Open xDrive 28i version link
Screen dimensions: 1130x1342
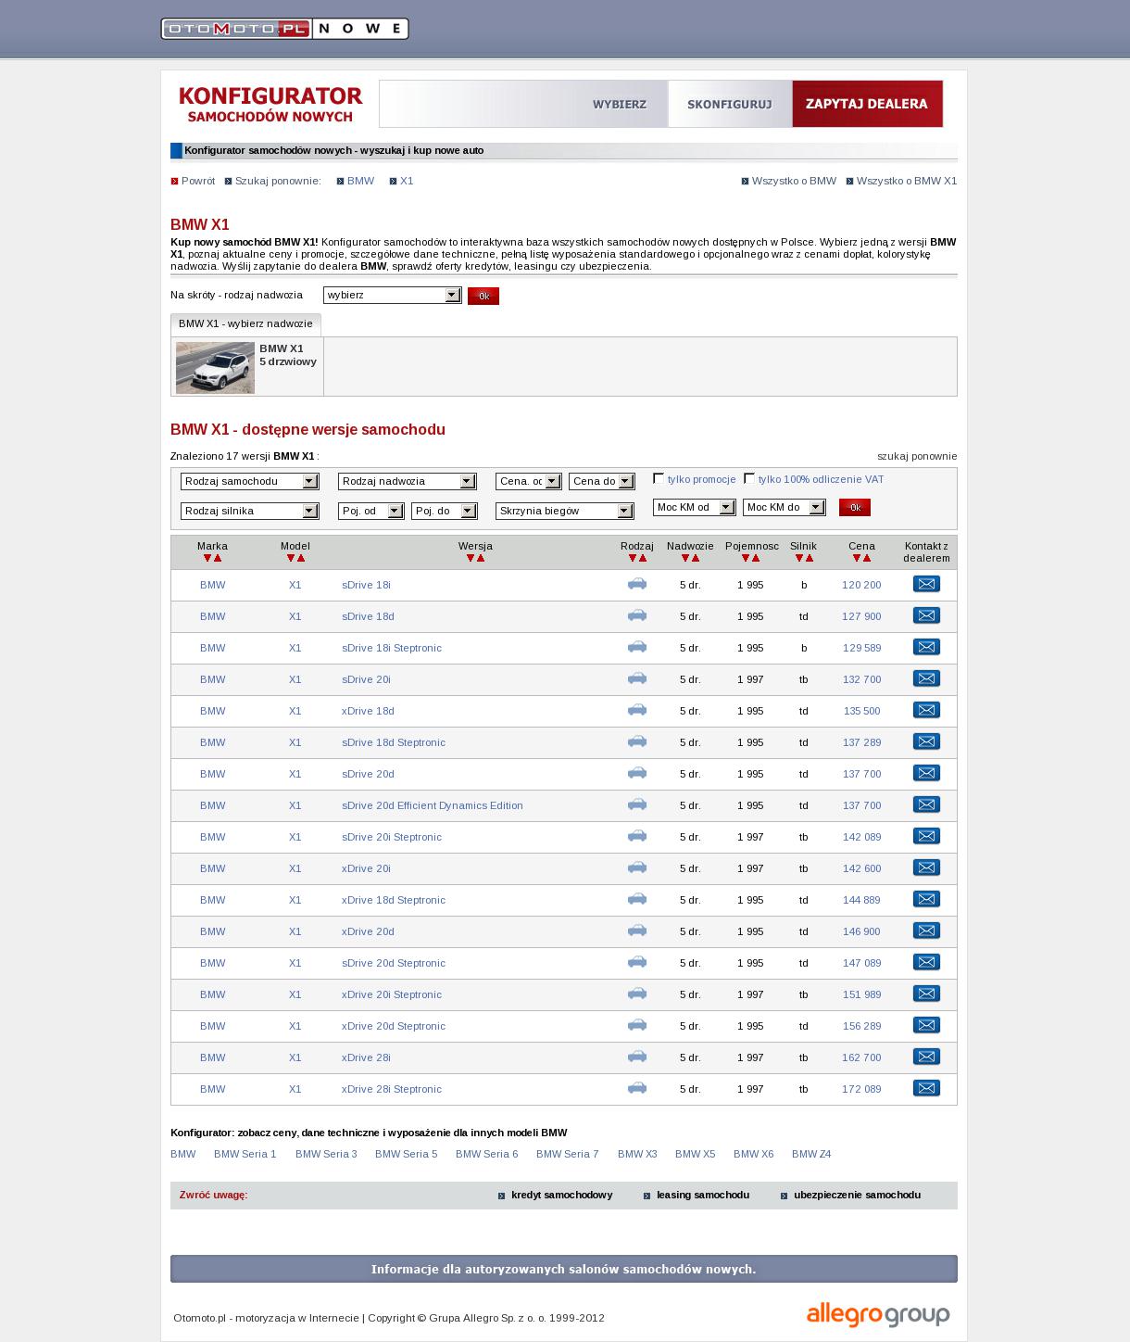(x=366, y=1057)
